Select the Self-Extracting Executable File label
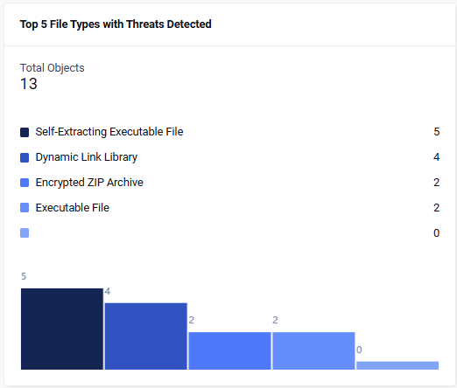457x388 pixels. tap(109, 132)
